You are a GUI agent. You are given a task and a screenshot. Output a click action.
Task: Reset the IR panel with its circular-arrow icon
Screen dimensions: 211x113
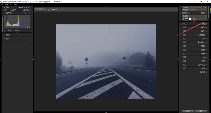point(185,57)
